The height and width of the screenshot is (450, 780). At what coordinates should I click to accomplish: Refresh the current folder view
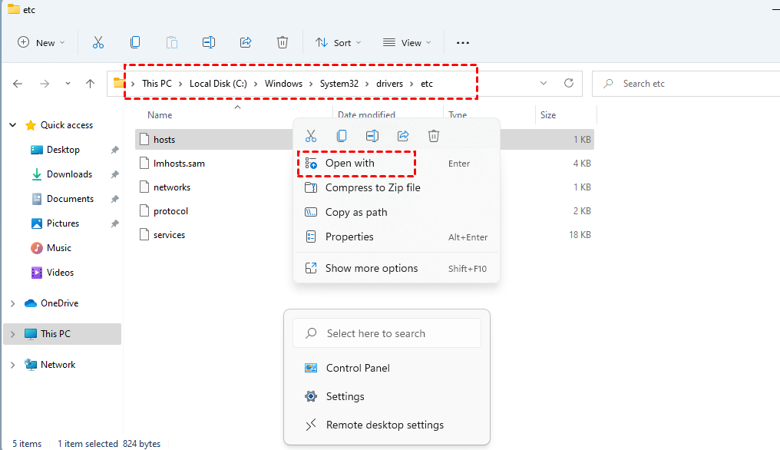(569, 83)
